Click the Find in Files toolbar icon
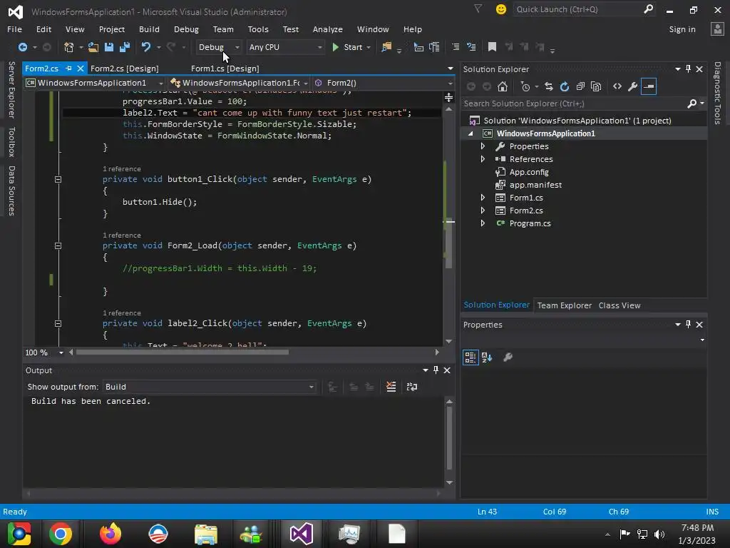This screenshot has height=548, width=730. (386, 47)
